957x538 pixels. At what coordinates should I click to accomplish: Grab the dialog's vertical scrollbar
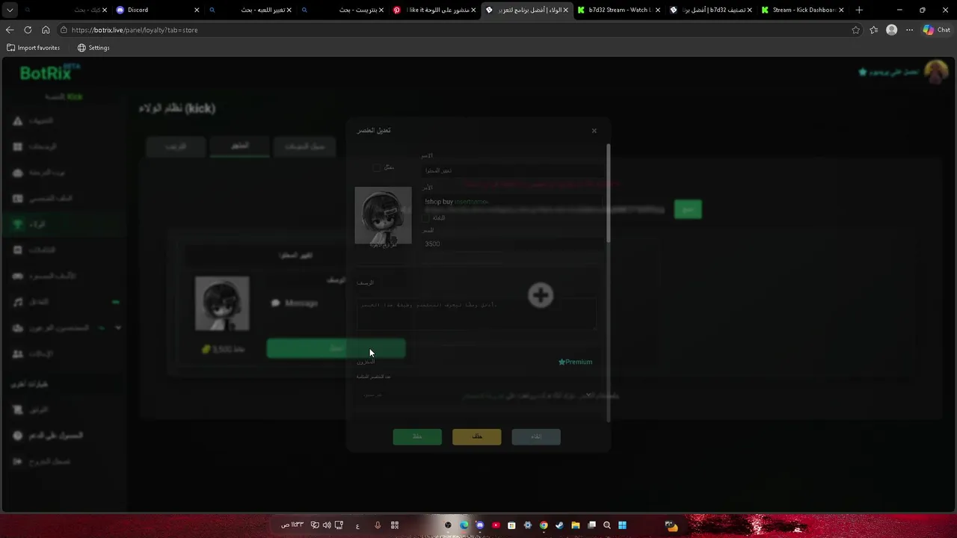point(608,193)
